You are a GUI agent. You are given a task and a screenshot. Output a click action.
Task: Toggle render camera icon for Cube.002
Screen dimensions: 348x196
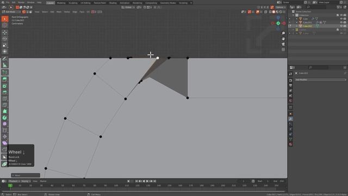point(345,26)
